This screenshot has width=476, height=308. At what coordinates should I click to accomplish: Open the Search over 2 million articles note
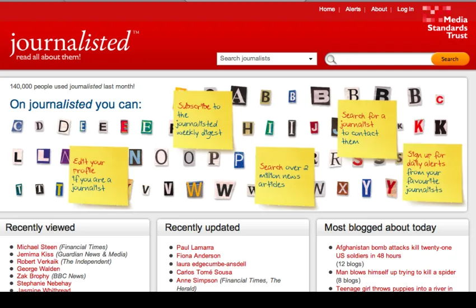click(x=284, y=177)
